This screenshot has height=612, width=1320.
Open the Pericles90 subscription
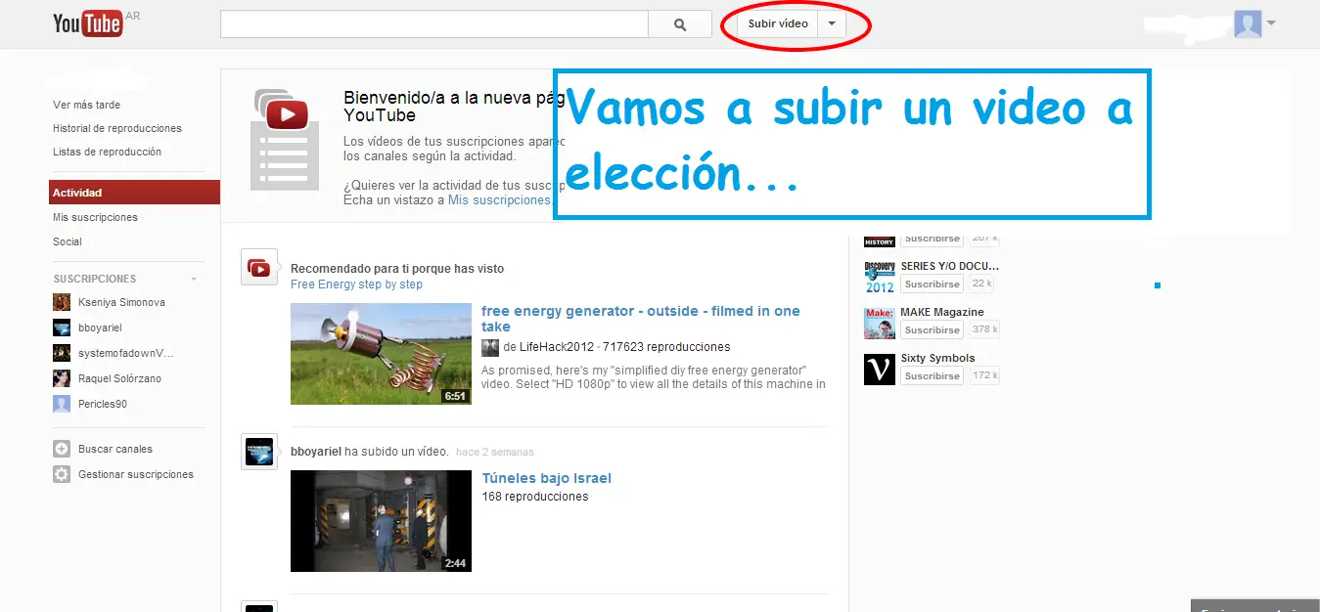103,404
